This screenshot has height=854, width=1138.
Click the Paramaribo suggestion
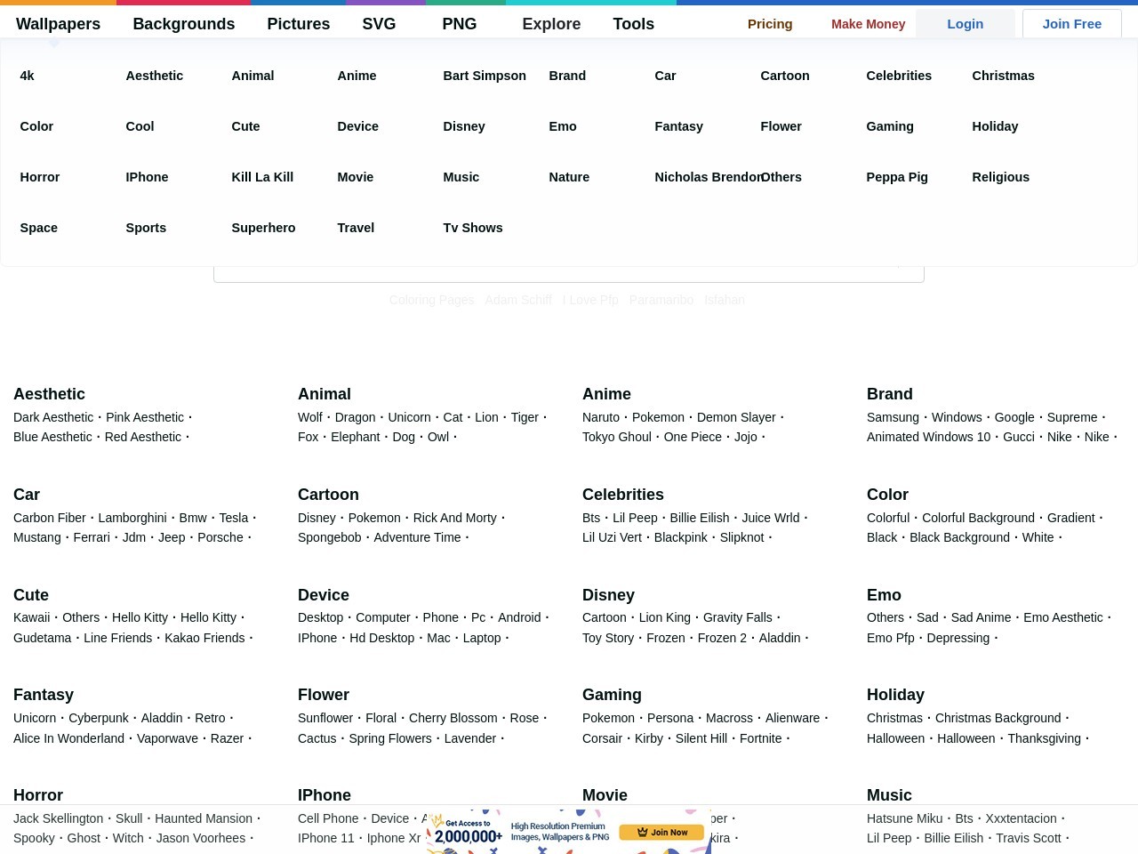(661, 300)
